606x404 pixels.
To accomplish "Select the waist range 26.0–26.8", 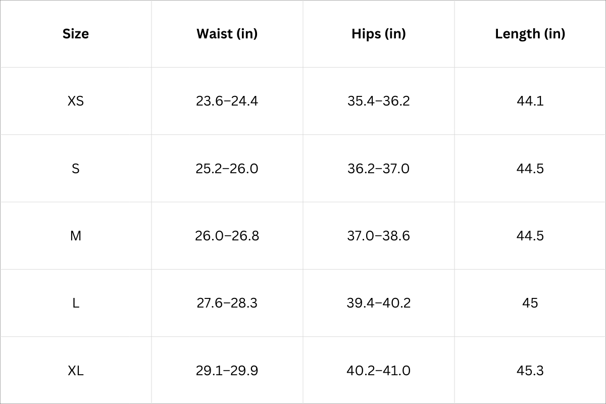I will pos(227,236).
